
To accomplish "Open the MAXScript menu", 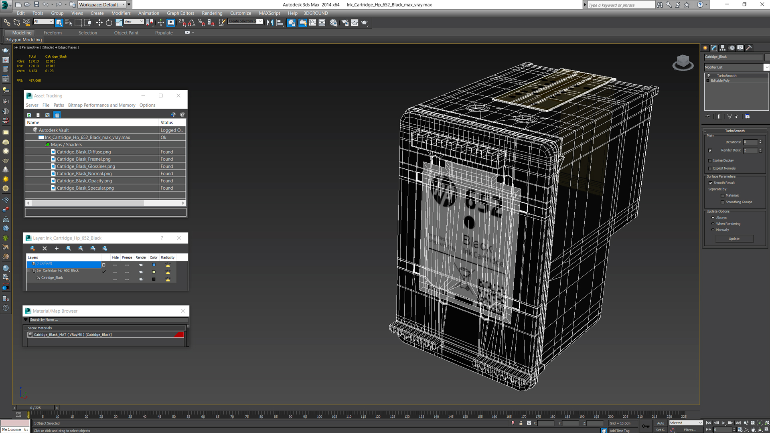I will [269, 13].
